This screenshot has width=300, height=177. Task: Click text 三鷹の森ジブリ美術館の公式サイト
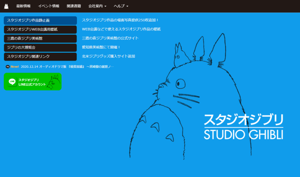110,38
